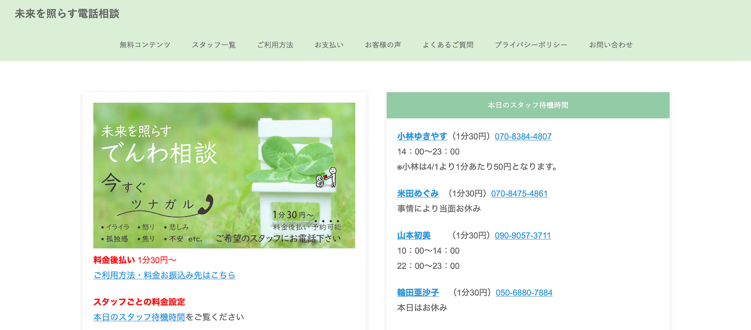Click phone number 070-8475-4861
The image size is (751, 330).
[x=519, y=194]
